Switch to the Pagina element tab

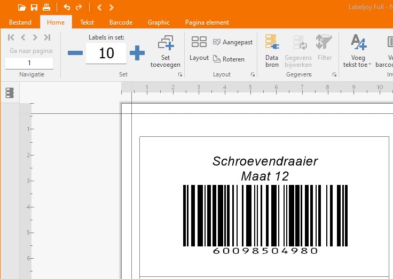click(x=207, y=22)
